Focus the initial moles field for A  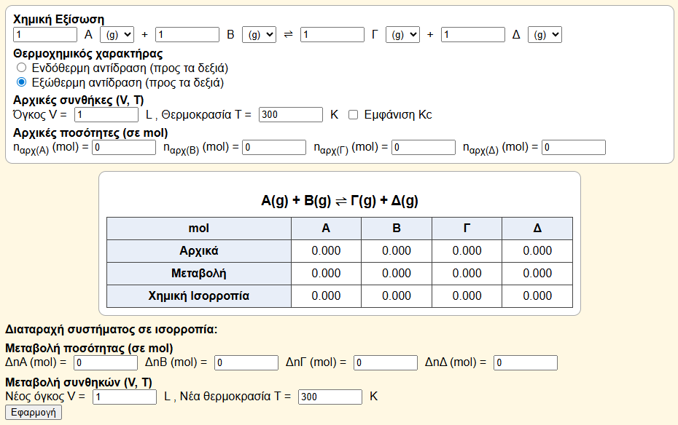coord(124,148)
